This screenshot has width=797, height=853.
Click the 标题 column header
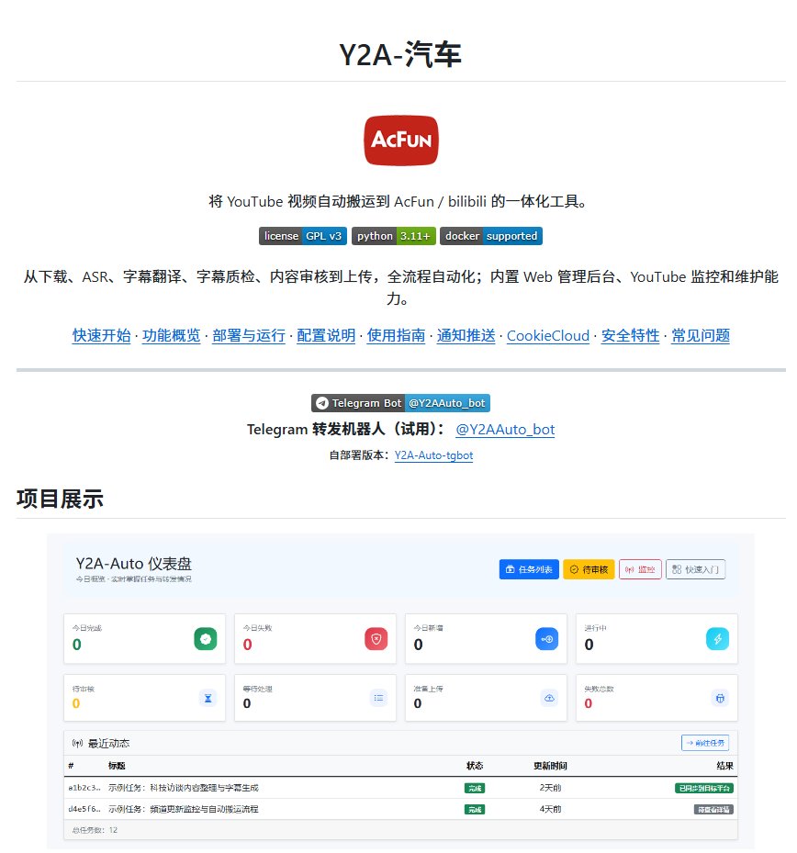point(117,766)
